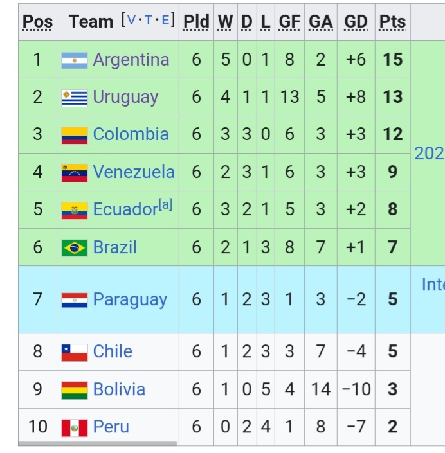Click the Argentina flag icon
The image size is (445, 453).
click(x=75, y=60)
